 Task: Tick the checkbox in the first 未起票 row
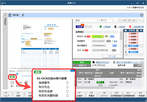point(126,34)
